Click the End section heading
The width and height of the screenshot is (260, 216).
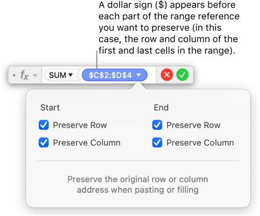(x=161, y=107)
